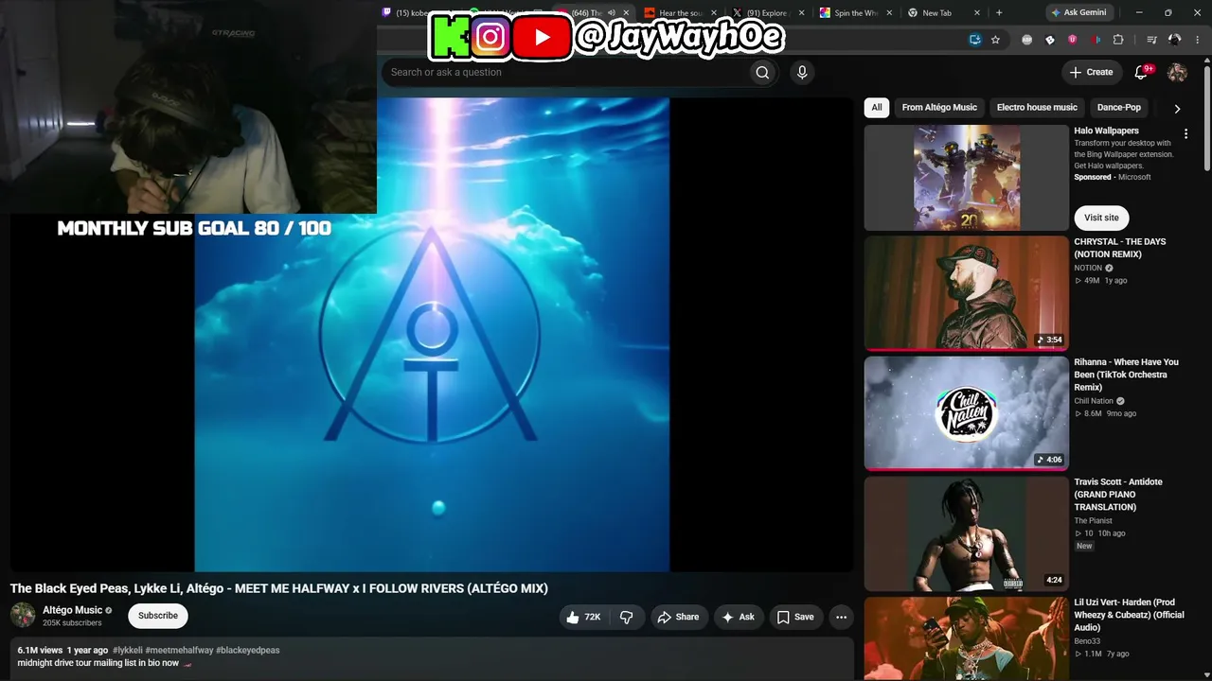
Task: Save the video to a playlist
Action: 795,617
